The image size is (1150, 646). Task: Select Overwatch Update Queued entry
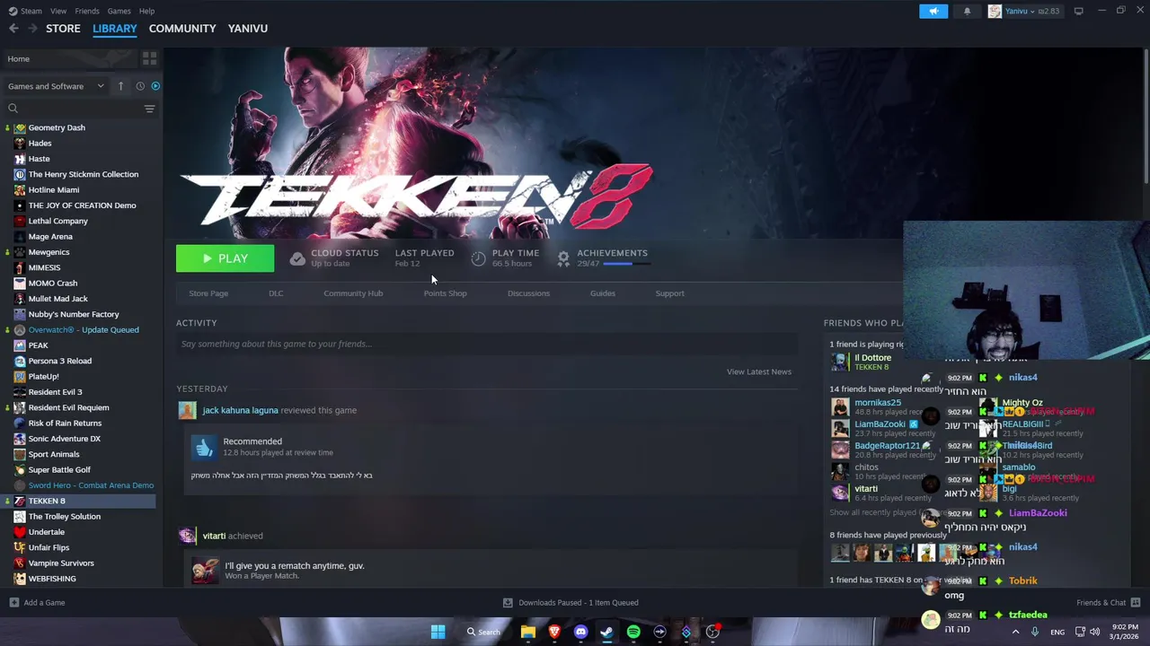pyautogui.click(x=84, y=329)
